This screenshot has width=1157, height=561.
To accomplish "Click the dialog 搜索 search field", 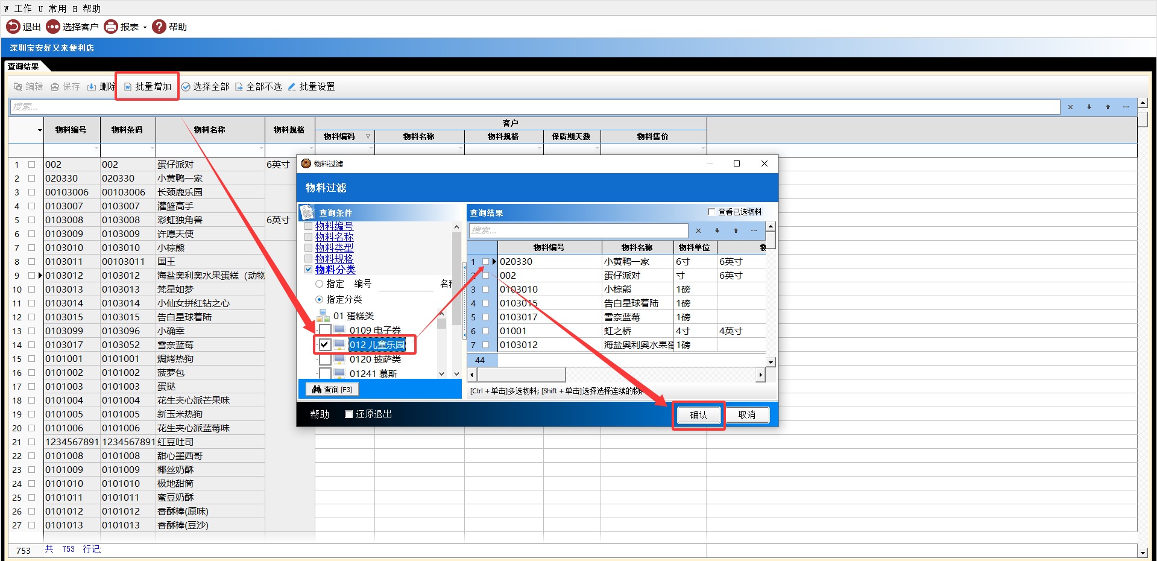I will pos(578,230).
